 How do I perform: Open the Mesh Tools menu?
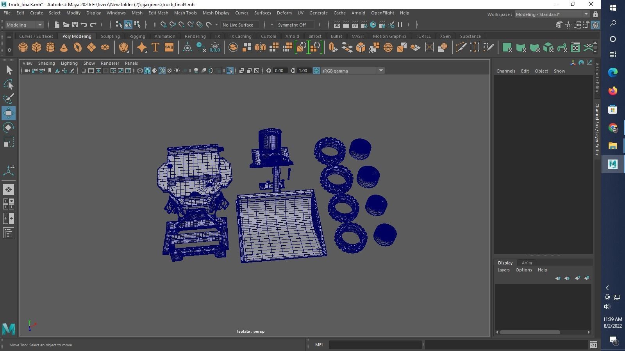click(185, 13)
